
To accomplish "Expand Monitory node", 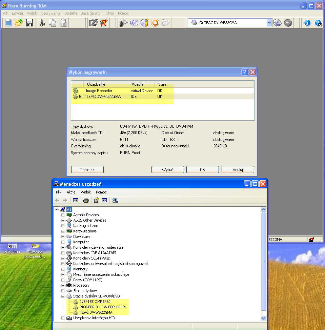I will (x=63, y=269).
